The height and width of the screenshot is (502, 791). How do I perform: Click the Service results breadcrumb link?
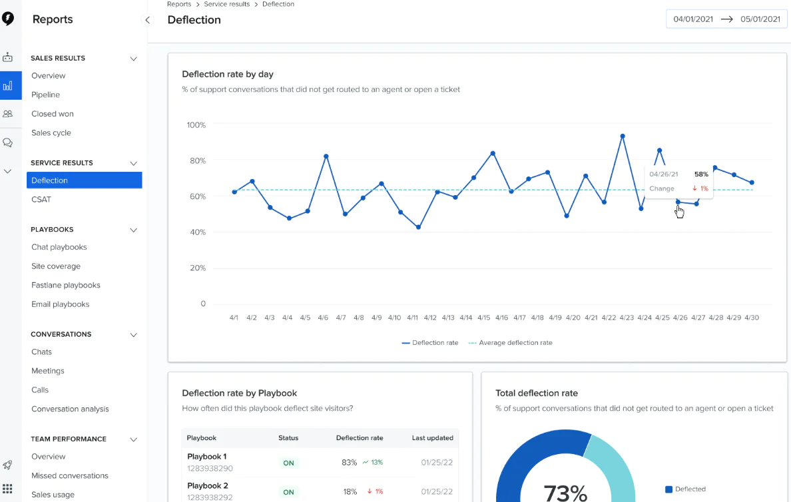pyautogui.click(x=226, y=4)
